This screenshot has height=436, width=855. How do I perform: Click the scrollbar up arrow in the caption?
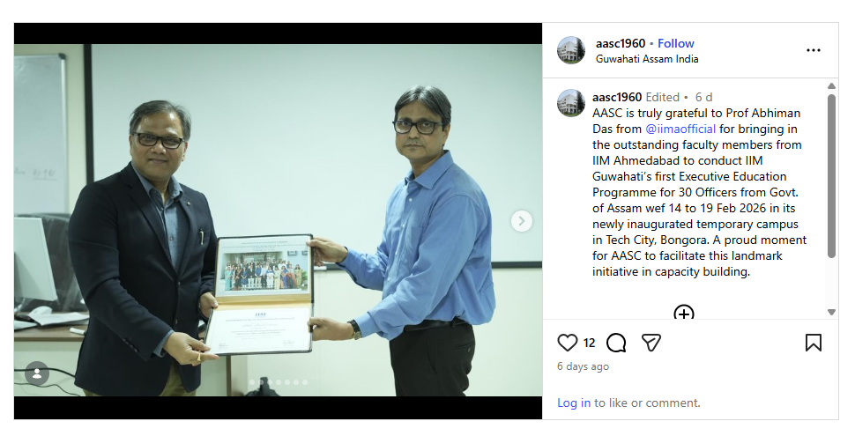pyautogui.click(x=831, y=86)
